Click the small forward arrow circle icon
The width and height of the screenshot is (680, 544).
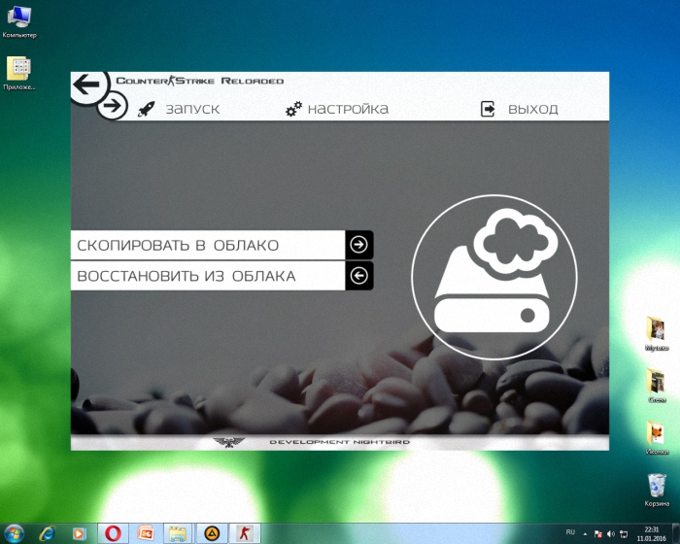point(112,106)
